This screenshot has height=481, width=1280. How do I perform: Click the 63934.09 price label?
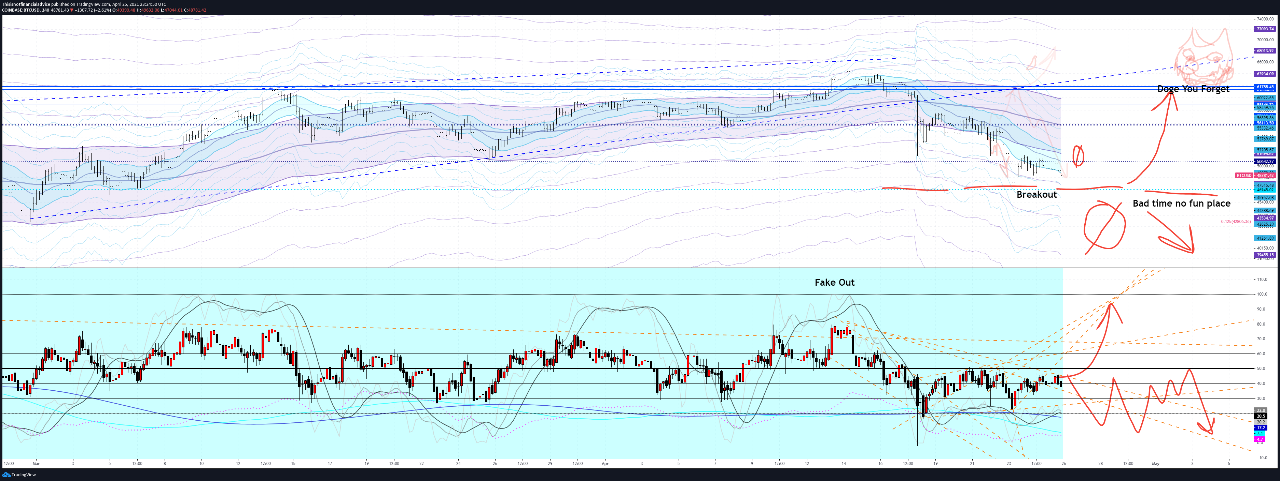1265,74
